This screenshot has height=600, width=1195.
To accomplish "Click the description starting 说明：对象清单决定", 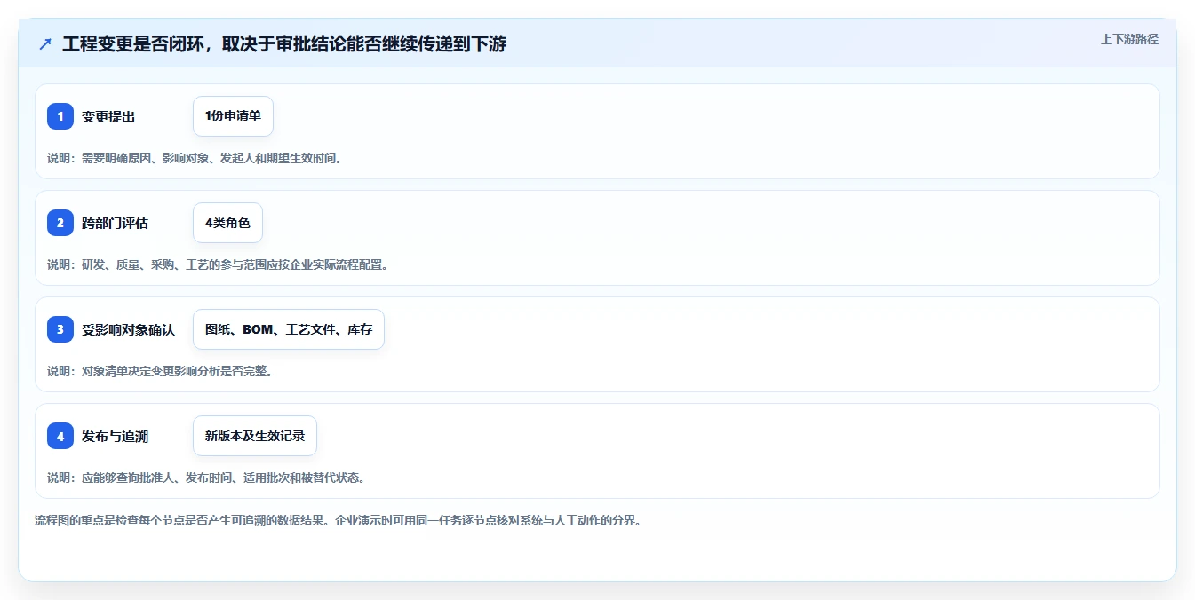I will (x=160, y=371).
